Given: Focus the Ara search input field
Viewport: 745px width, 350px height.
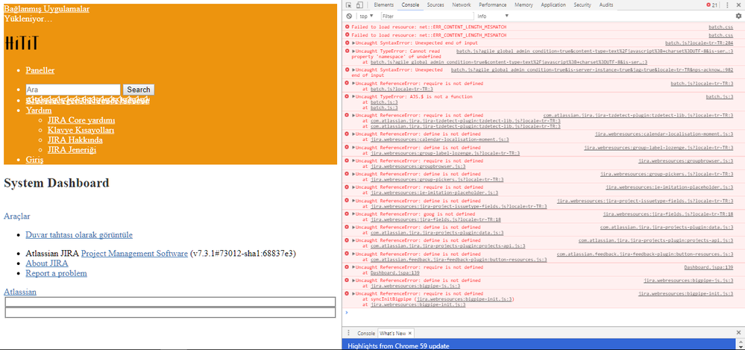Looking at the screenshot, I should 72,90.
